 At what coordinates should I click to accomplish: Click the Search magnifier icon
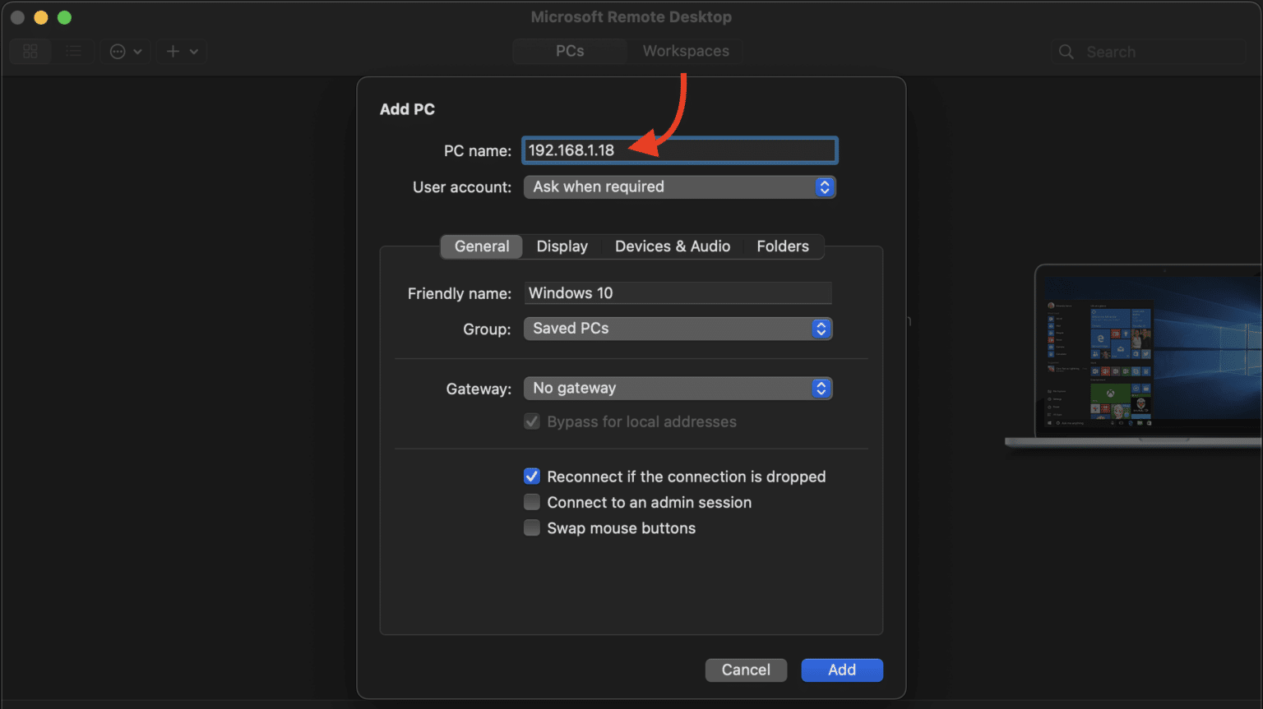(x=1066, y=51)
